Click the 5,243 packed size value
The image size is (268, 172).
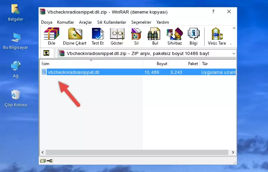click(x=176, y=72)
